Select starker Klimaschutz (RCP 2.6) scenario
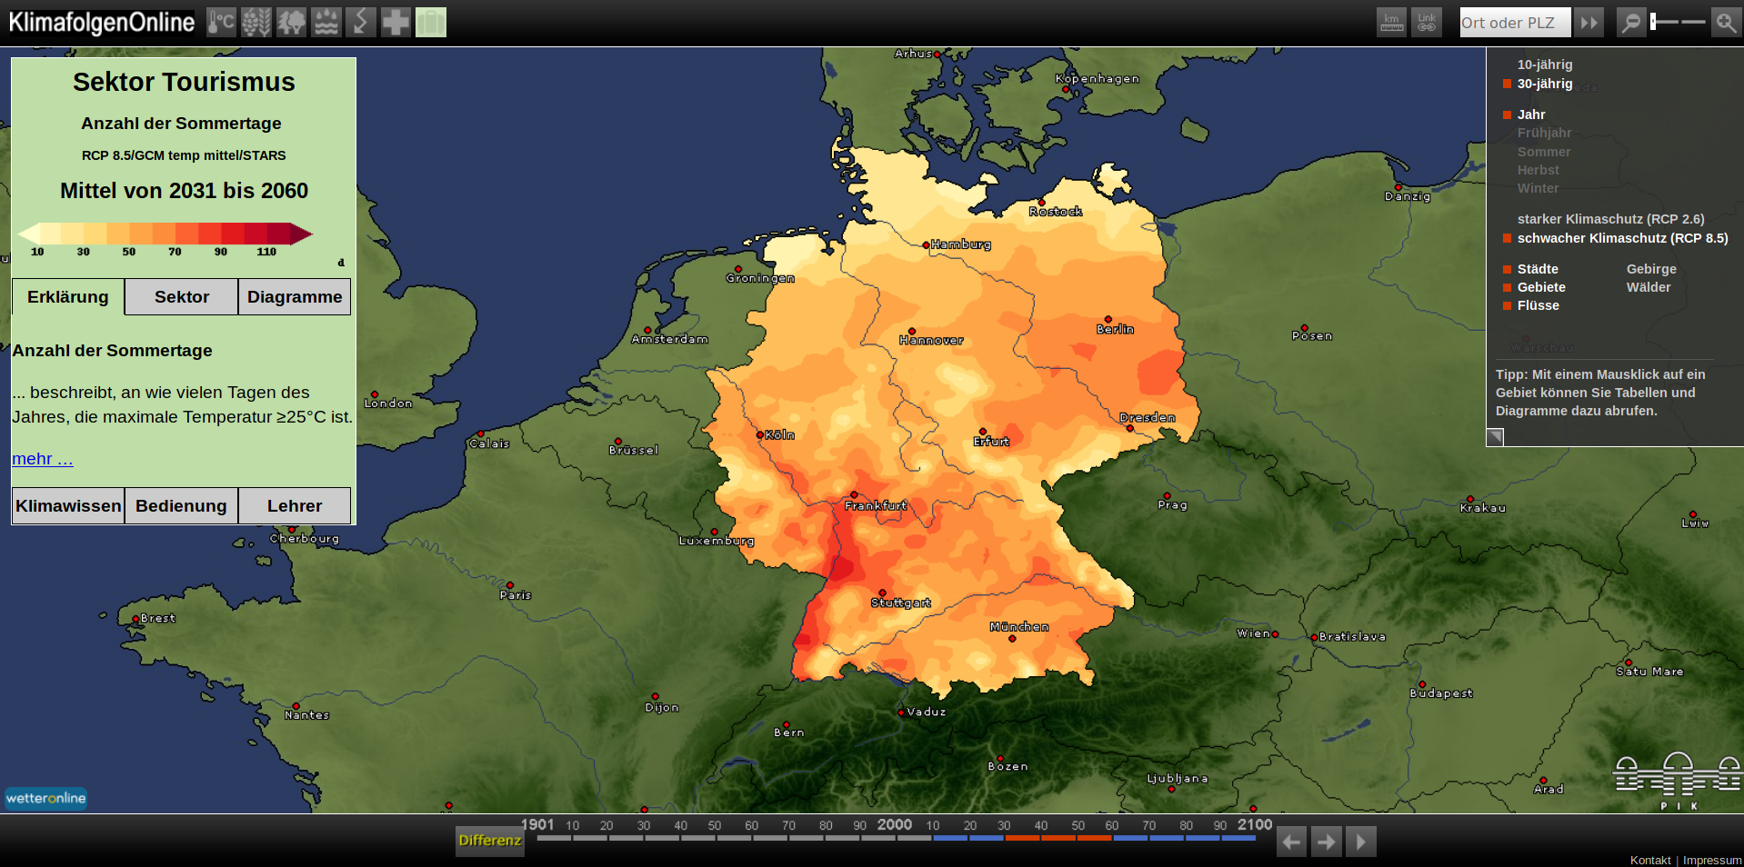The height and width of the screenshot is (867, 1744). [1610, 219]
